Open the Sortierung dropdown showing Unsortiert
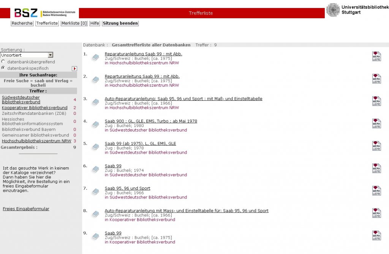The image size is (389, 254). 27,55
